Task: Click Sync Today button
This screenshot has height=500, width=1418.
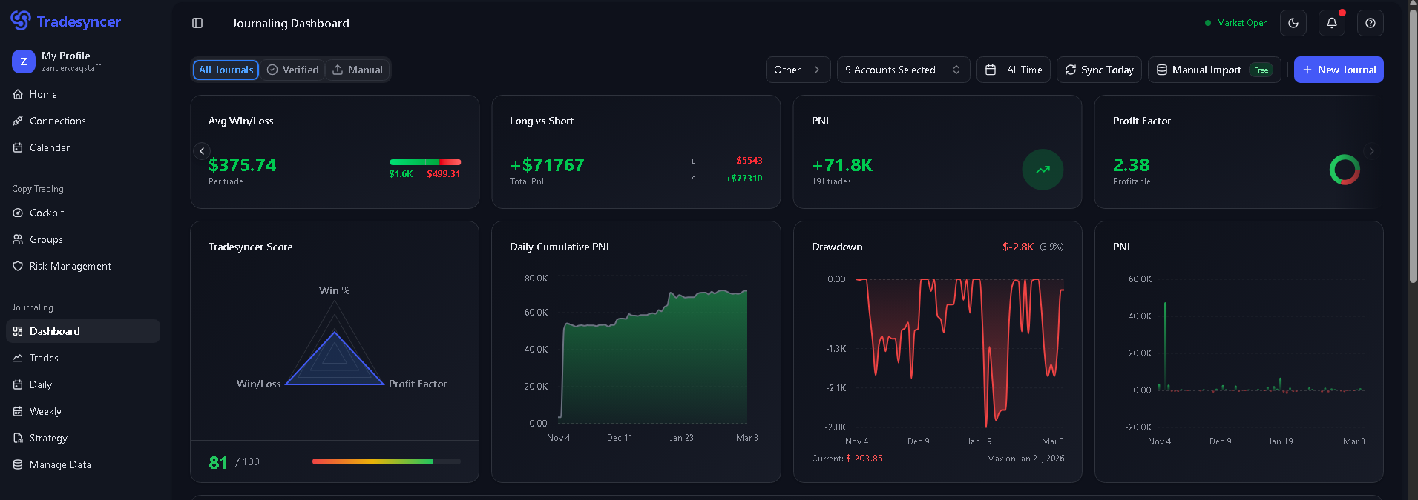Action: click(1099, 70)
